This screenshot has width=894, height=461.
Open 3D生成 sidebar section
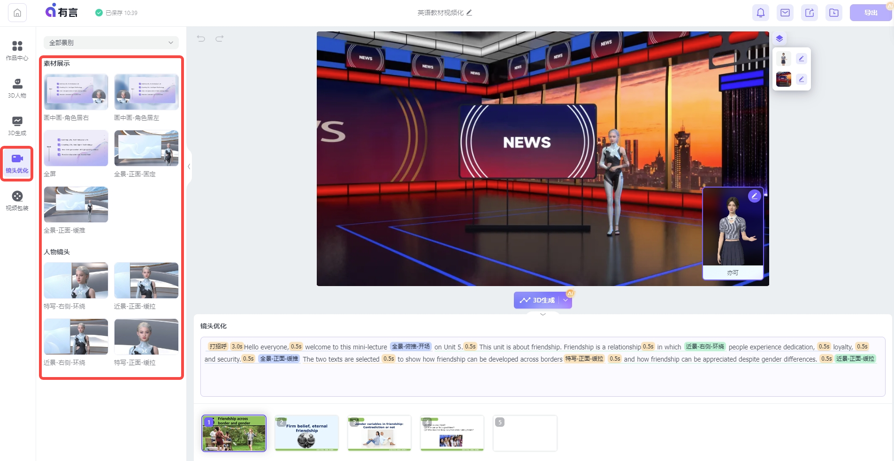[17, 126]
